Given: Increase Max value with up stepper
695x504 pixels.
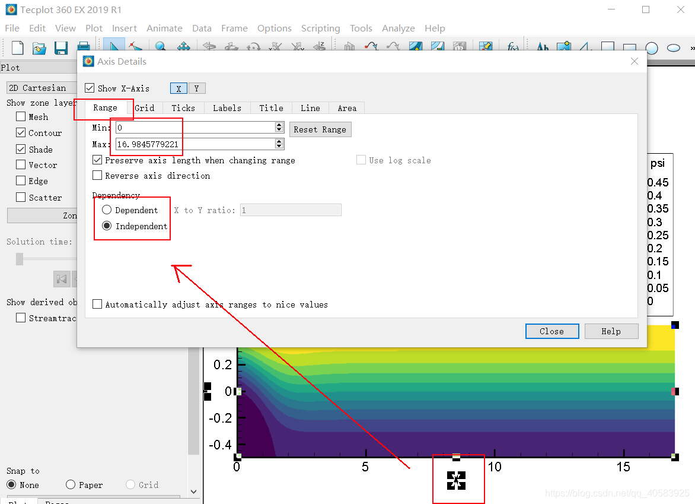Looking at the screenshot, I should tap(279, 141).
